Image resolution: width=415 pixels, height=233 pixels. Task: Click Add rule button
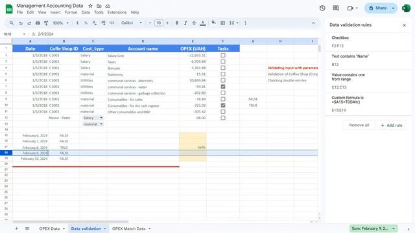click(x=392, y=125)
